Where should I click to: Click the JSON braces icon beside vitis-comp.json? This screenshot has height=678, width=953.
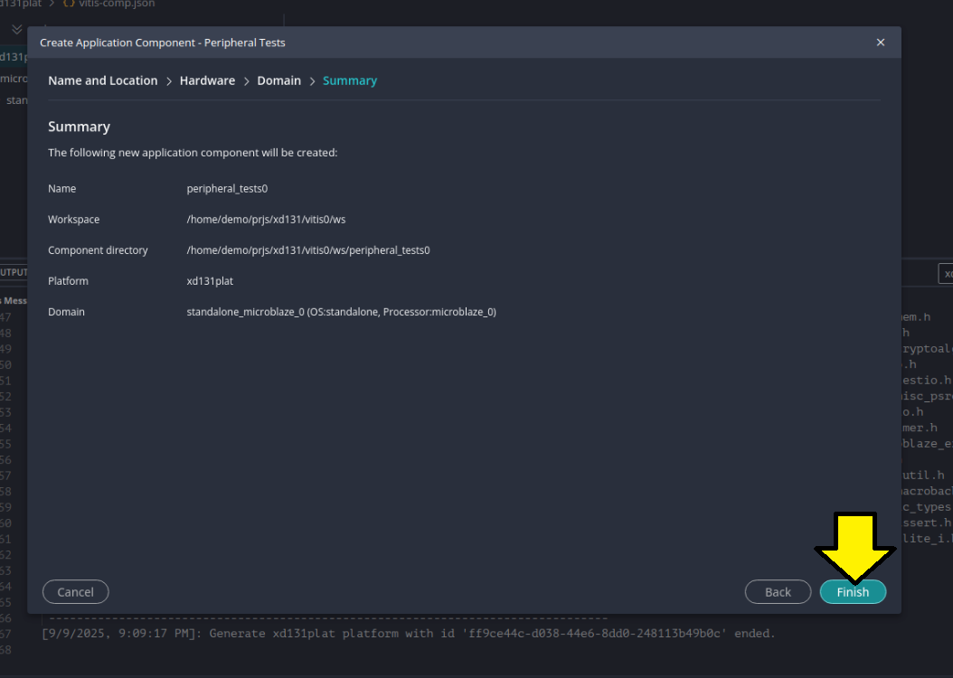click(x=68, y=4)
